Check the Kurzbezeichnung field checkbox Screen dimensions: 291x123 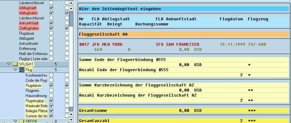pos(51,75)
